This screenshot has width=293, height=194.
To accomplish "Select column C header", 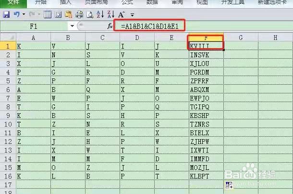I will pyautogui.click(x=102, y=38).
